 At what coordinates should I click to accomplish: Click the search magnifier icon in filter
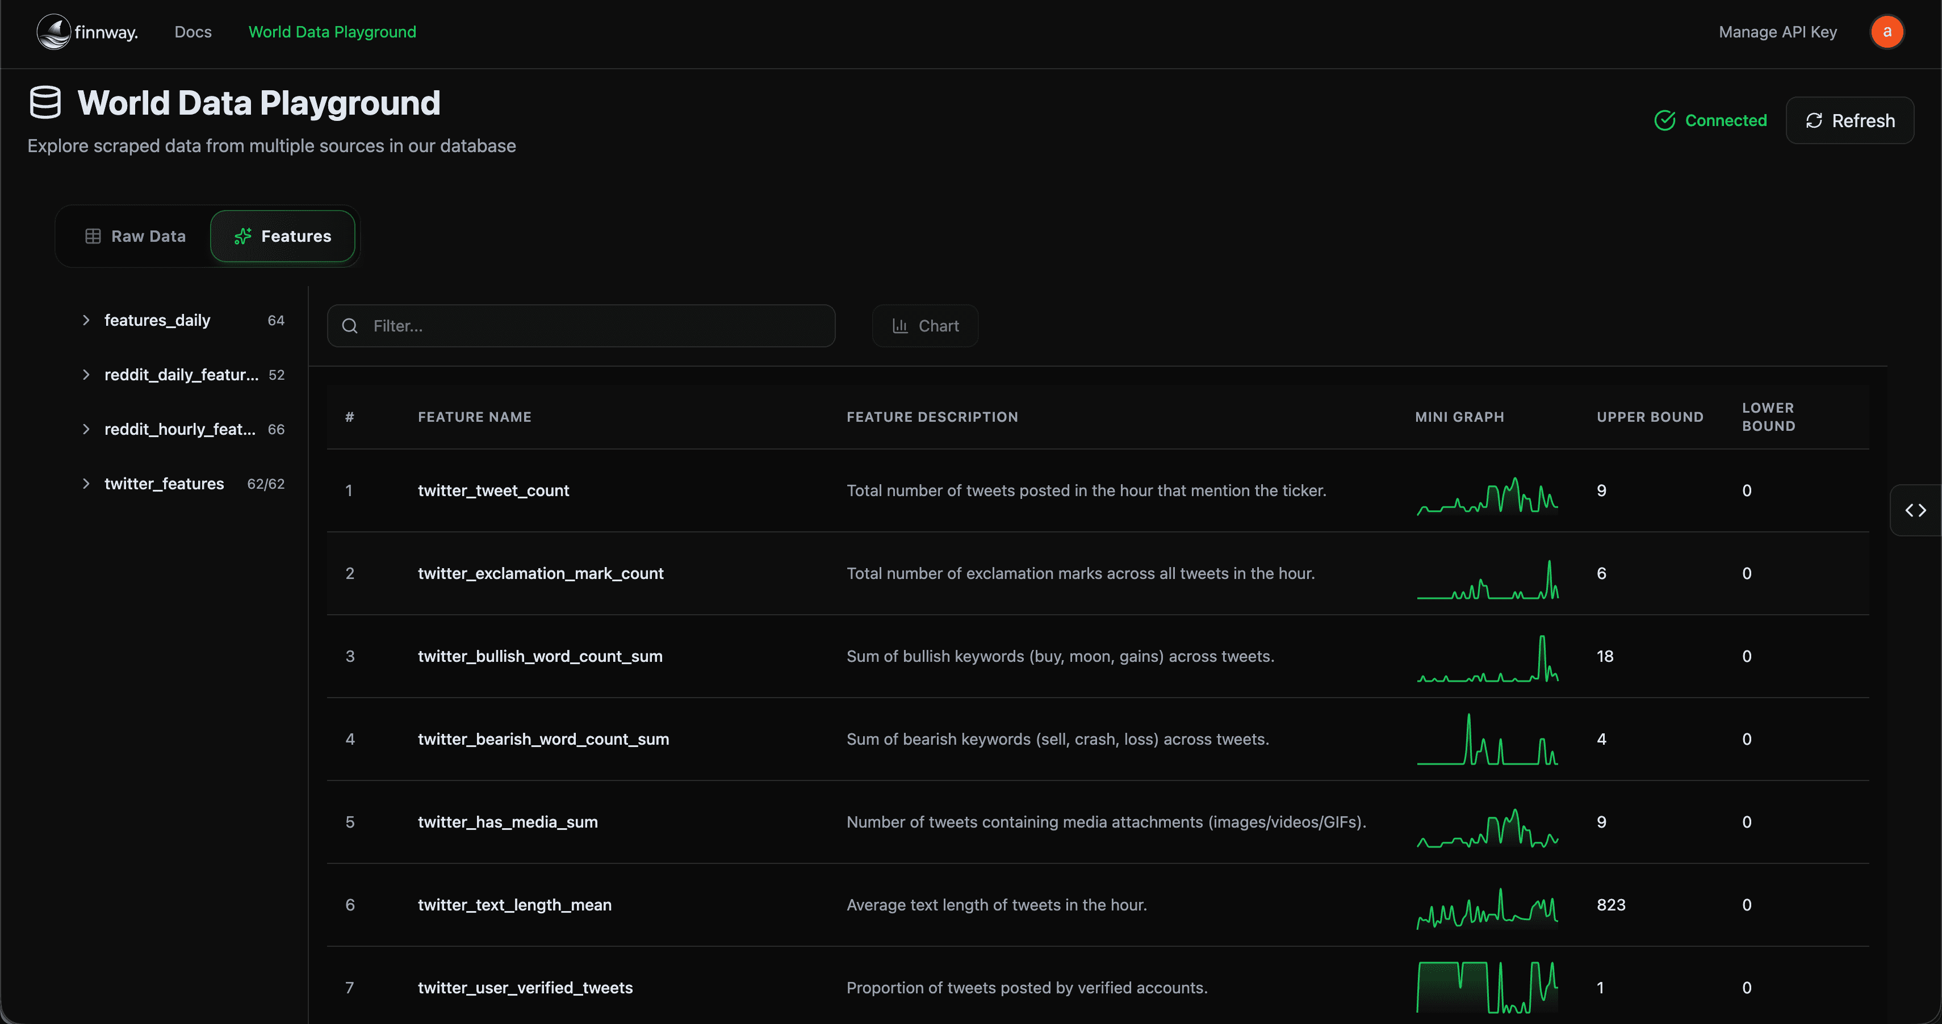350,325
